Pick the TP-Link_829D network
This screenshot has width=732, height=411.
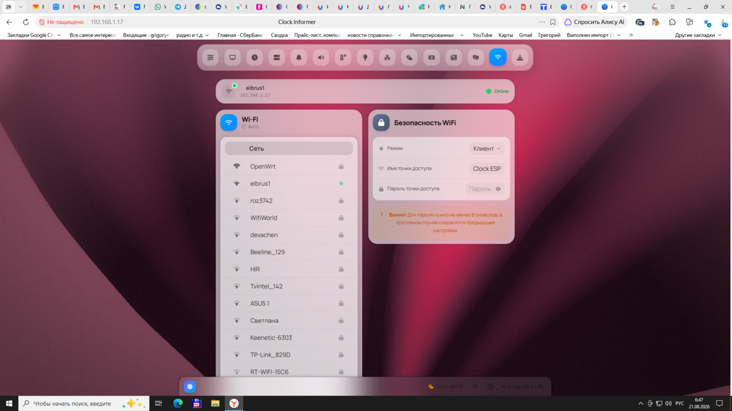tap(289, 354)
